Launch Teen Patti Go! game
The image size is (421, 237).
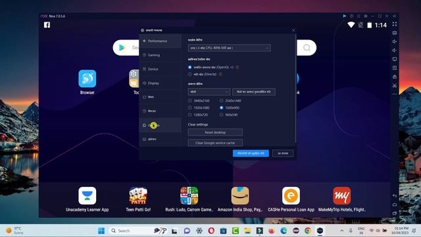tap(138, 196)
